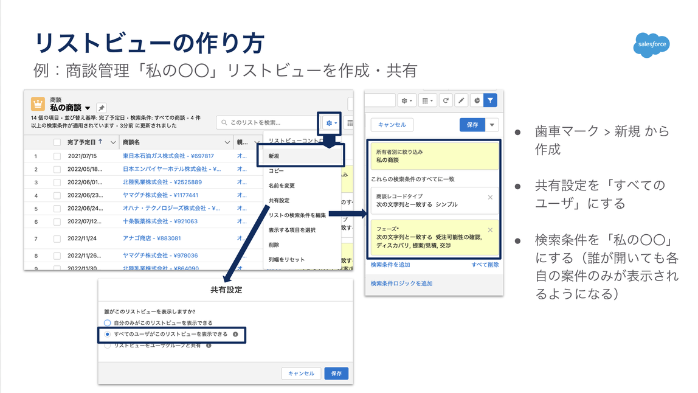
Task: Open ヤマグチ株式会社 - ¥1177441 opportunity
Action: click(161, 195)
